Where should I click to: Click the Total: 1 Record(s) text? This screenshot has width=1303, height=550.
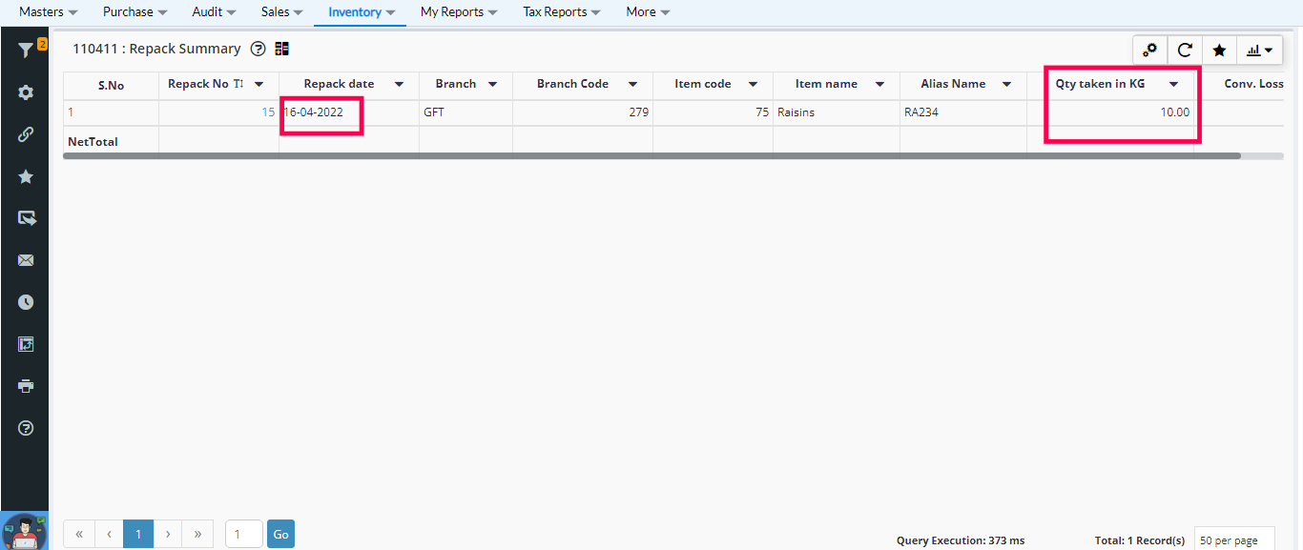click(x=1139, y=540)
